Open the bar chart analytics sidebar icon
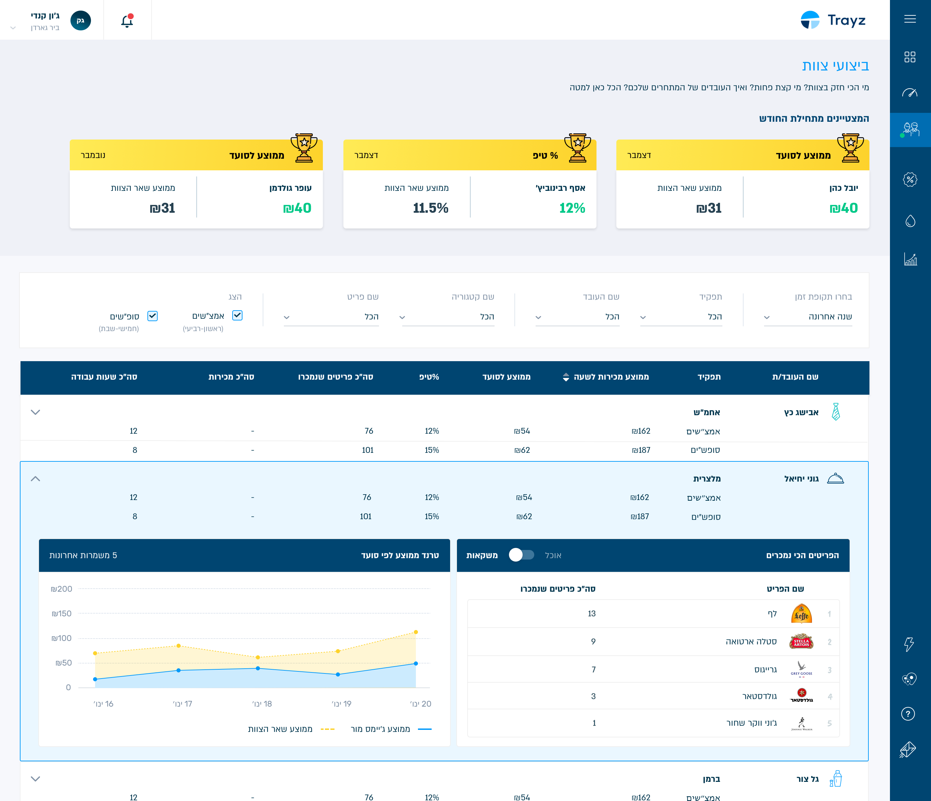 tap(910, 259)
